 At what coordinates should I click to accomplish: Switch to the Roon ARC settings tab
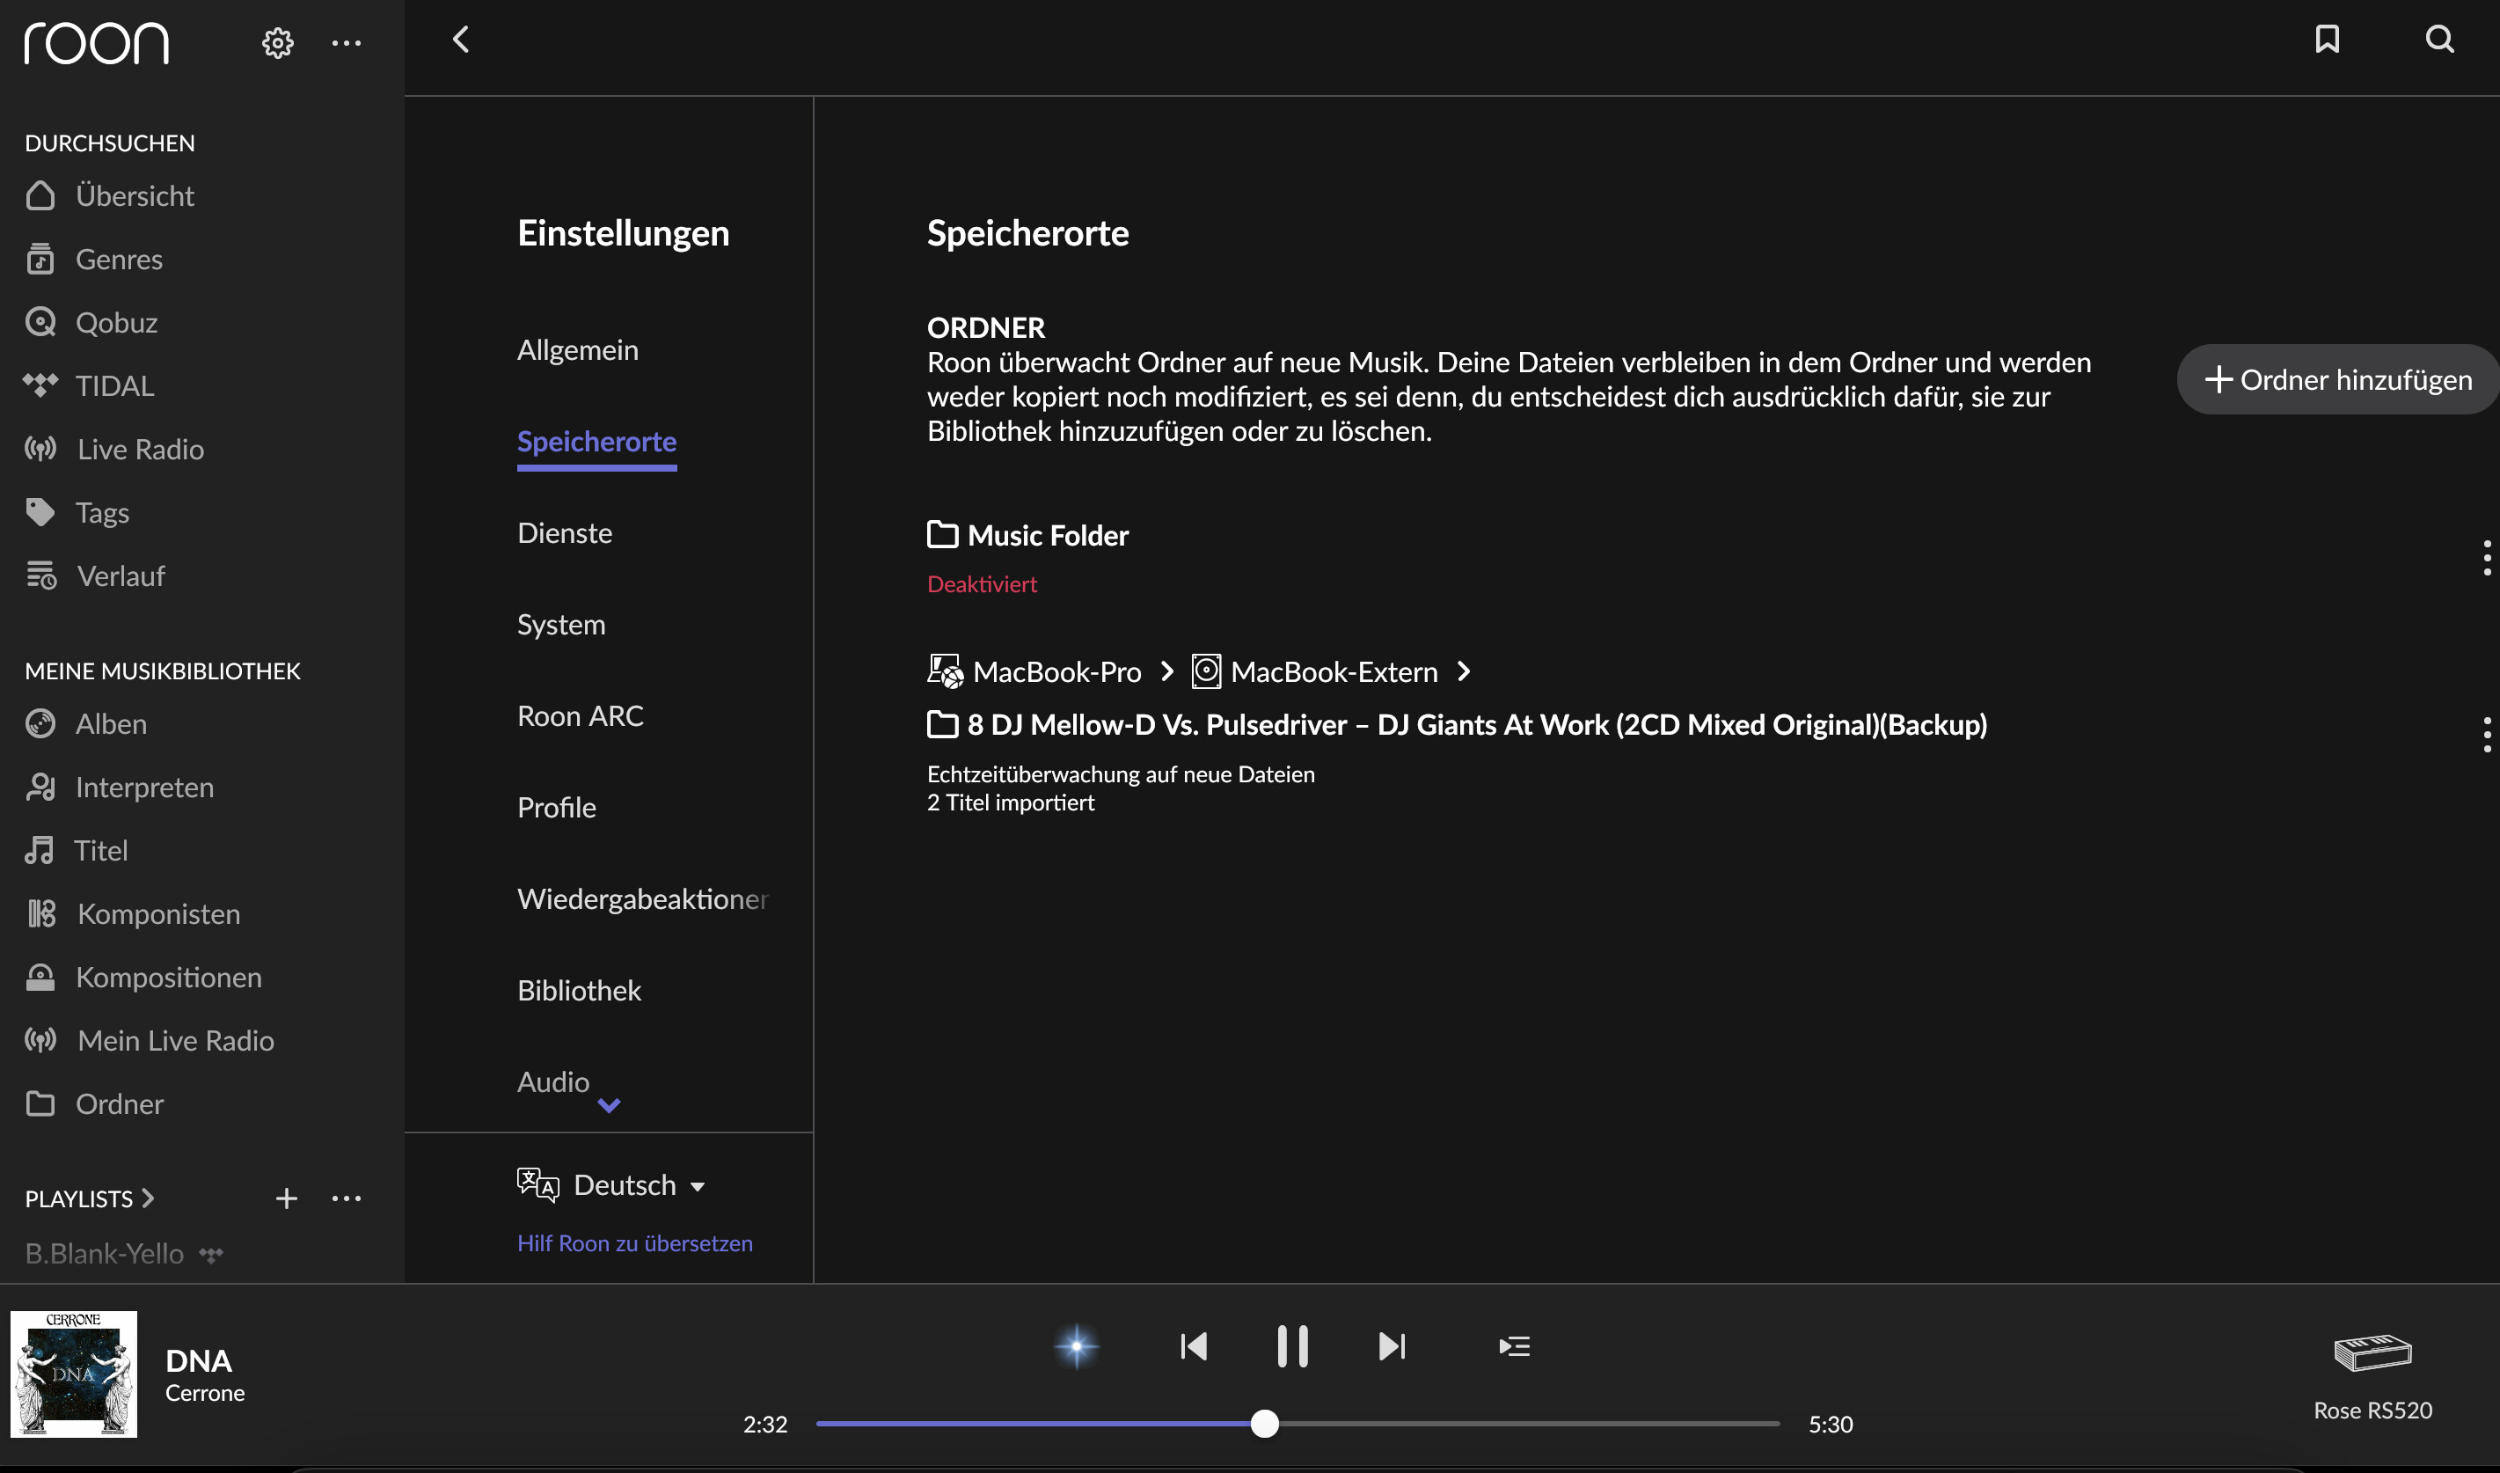(581, 715)
